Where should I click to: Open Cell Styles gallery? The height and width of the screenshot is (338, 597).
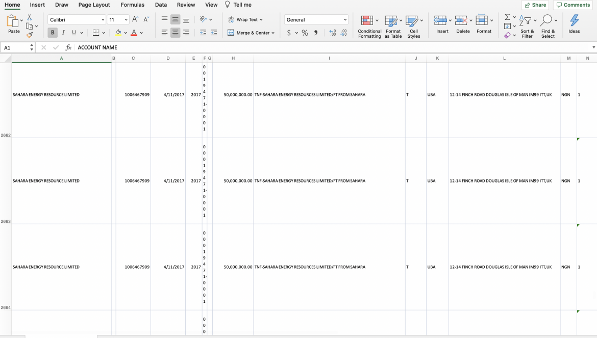tap(414, 27)
